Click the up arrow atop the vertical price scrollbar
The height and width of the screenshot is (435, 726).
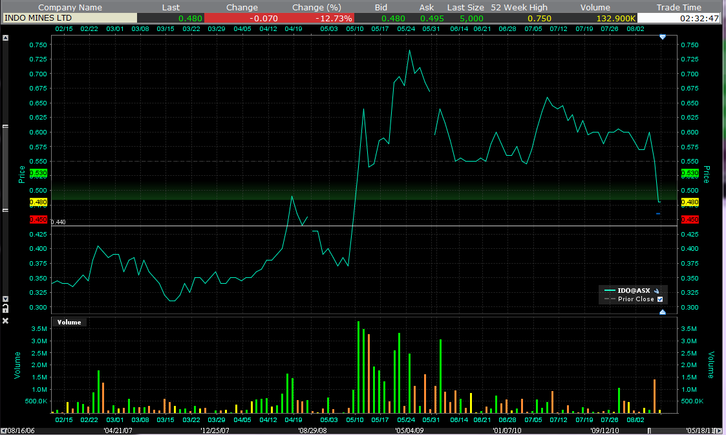(x=6, y=37)
